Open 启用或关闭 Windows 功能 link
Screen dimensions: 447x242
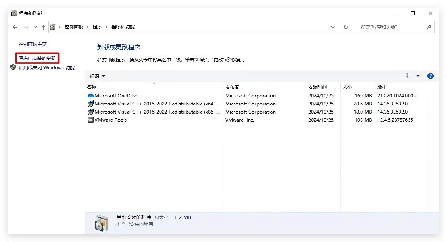coord(47,68)
